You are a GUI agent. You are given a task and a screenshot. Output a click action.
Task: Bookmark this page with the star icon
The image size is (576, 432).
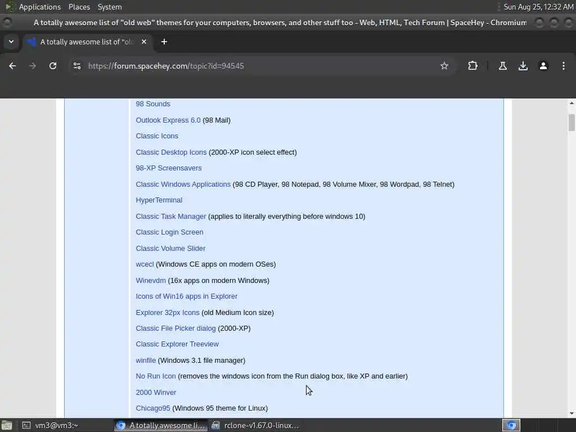[444, 66]
